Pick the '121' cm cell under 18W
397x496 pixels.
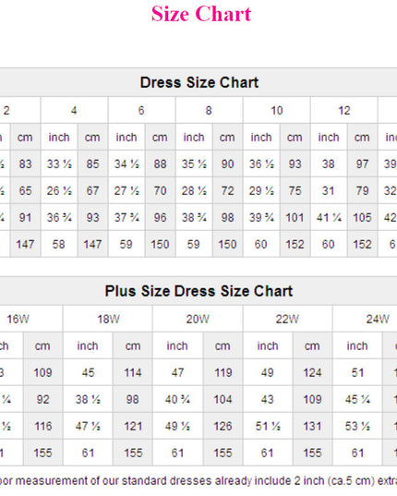click(133, 426)
